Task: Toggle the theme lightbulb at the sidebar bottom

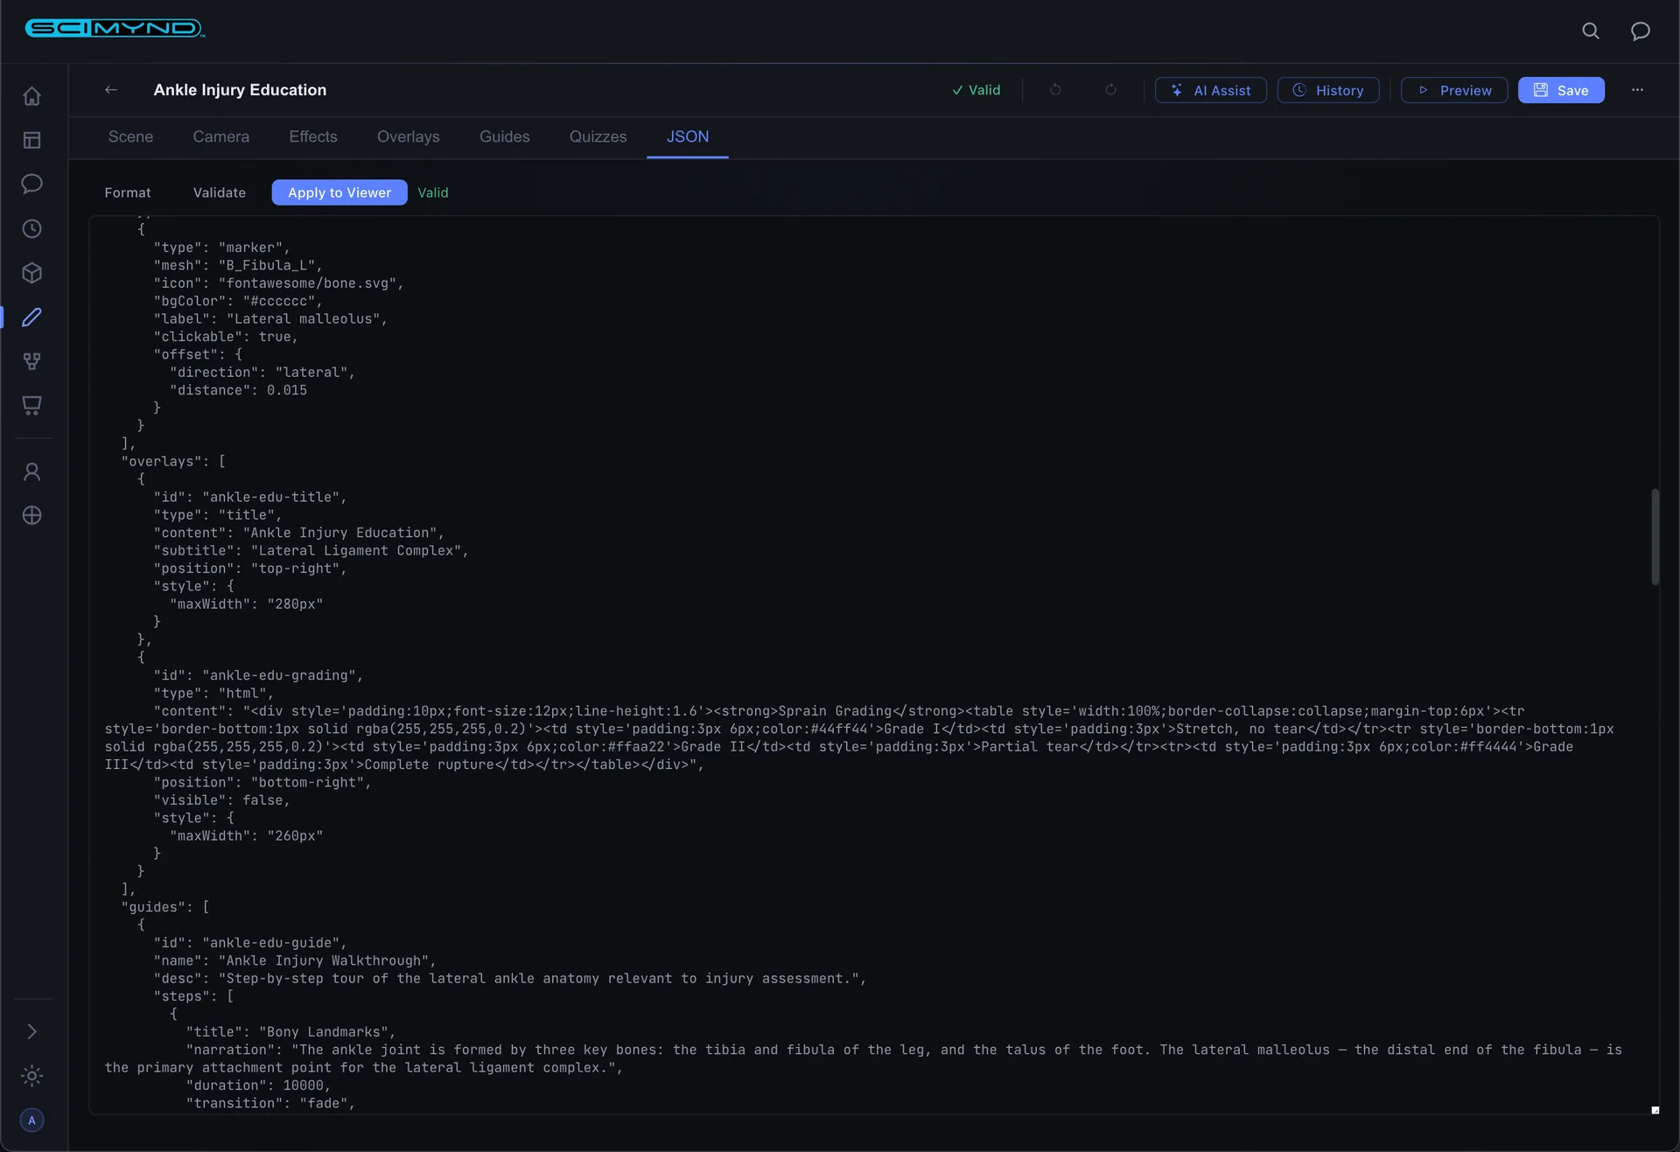Action: point(32,1076)
